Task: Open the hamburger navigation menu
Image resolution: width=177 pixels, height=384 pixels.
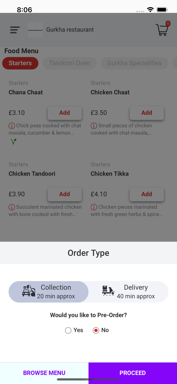Action: pos(15,30)
